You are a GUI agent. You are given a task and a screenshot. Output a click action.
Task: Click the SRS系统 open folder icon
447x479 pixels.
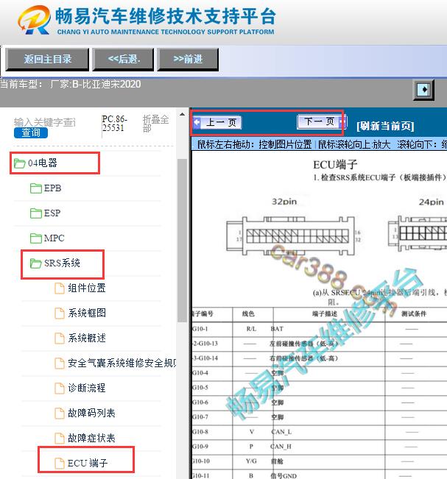[36, 263]
